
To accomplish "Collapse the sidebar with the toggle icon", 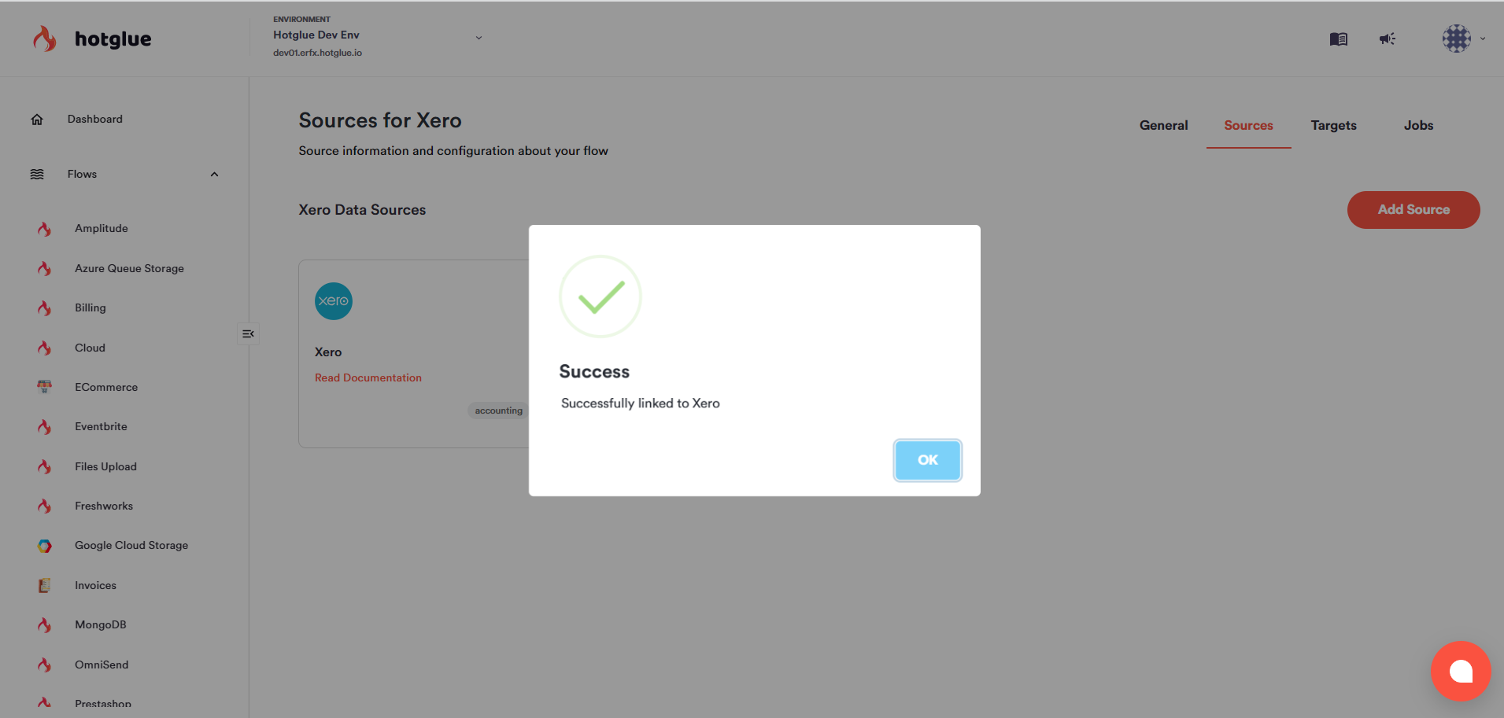I will [248, 334].
